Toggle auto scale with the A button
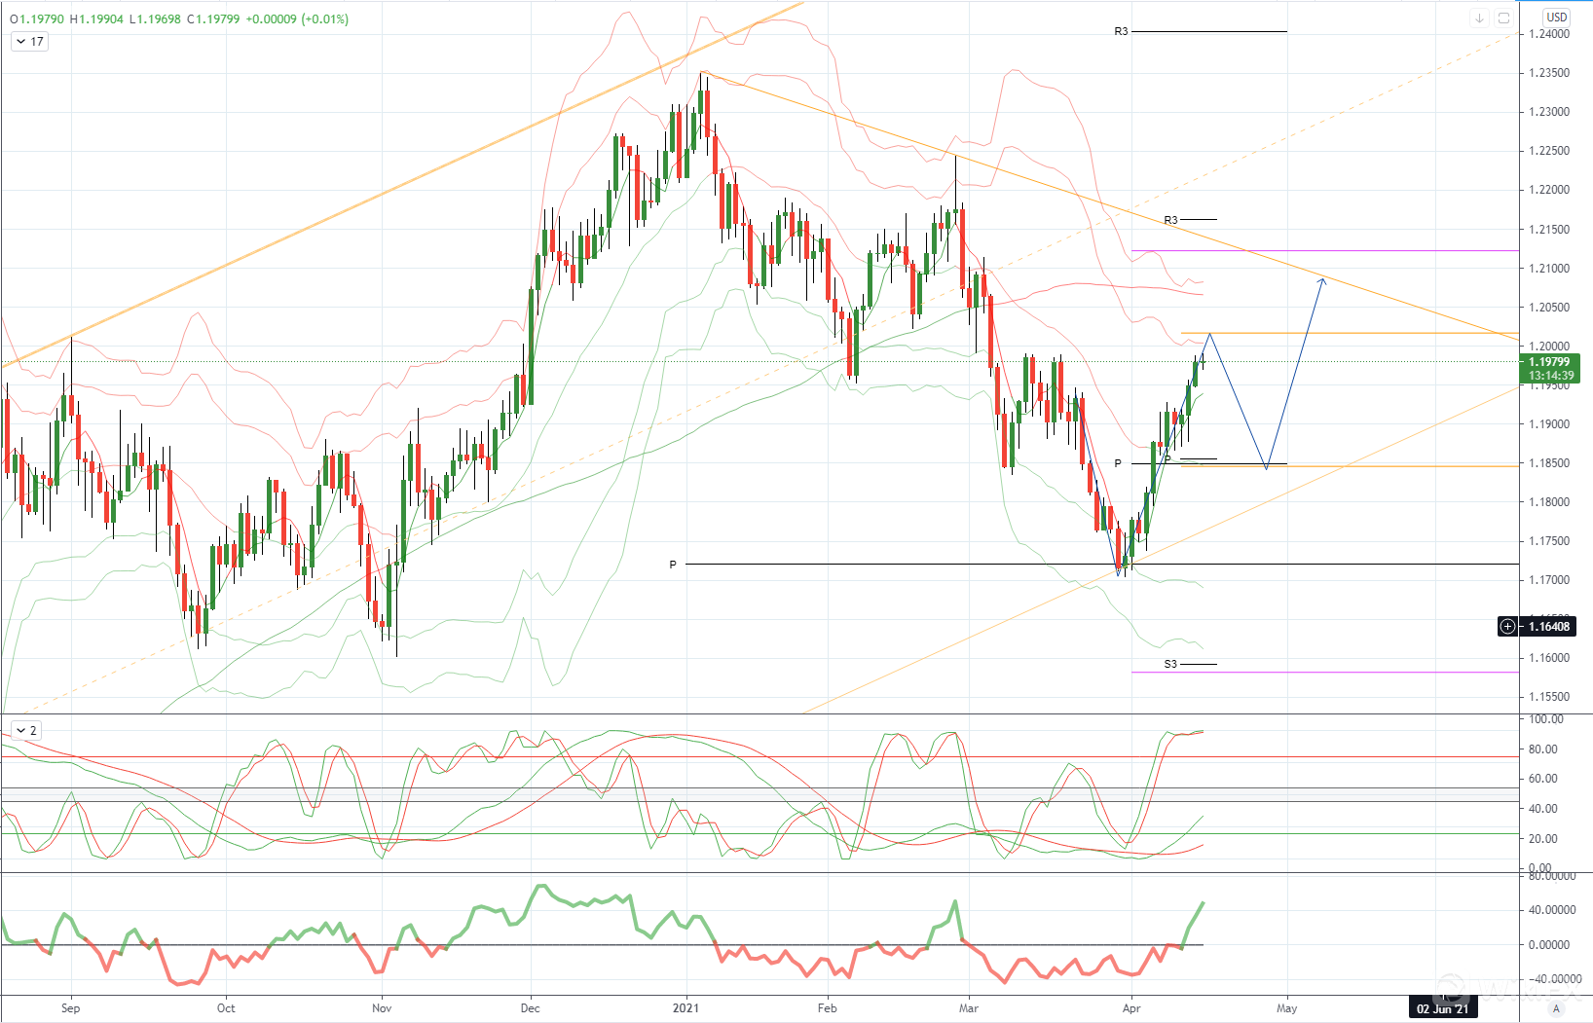1593x1023 pixels. click(1556, 1008)
